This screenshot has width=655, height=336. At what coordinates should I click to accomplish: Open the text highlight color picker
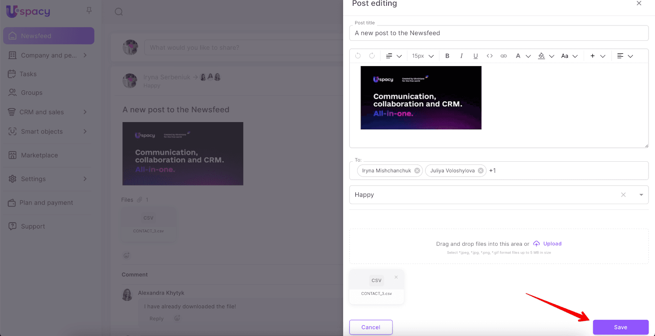pos(545,56)
